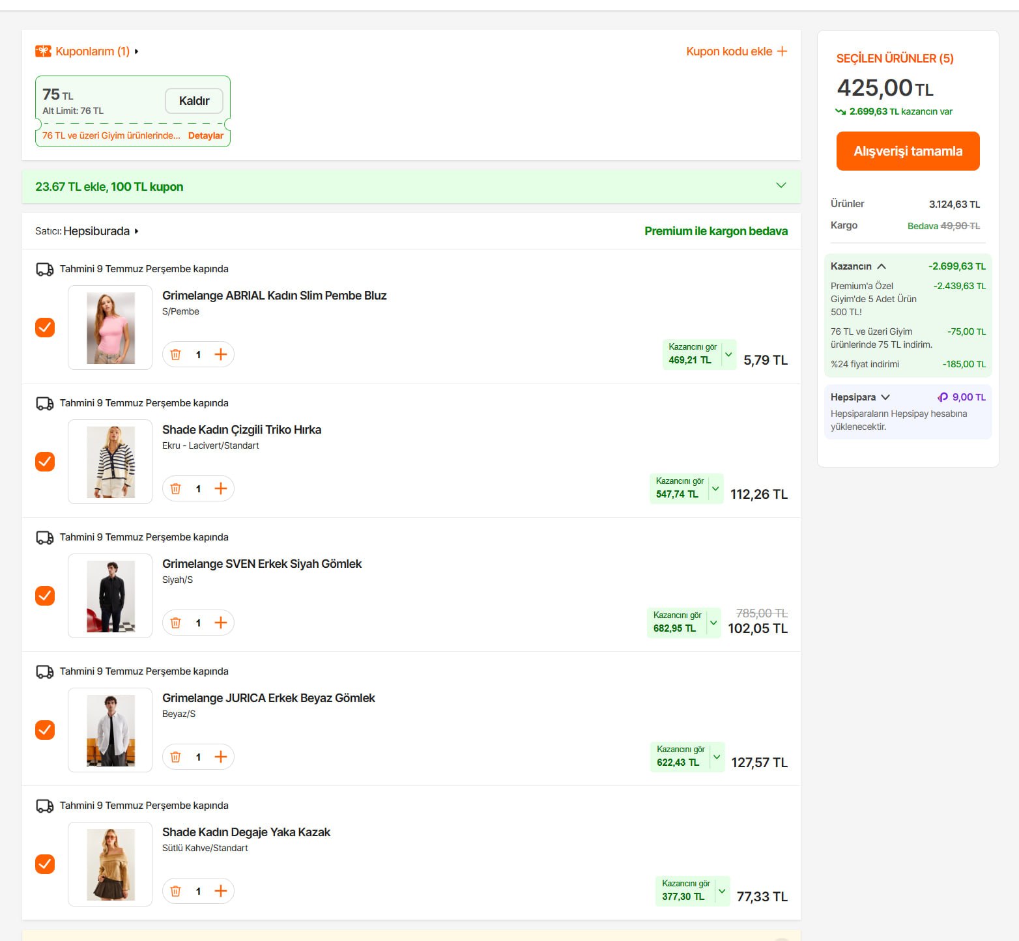Open Grimelange ABRIAL Kadın Slim Pembe Bluz title
The width and height of the screenshot is (1019, 941).
(x=274, y=296)
